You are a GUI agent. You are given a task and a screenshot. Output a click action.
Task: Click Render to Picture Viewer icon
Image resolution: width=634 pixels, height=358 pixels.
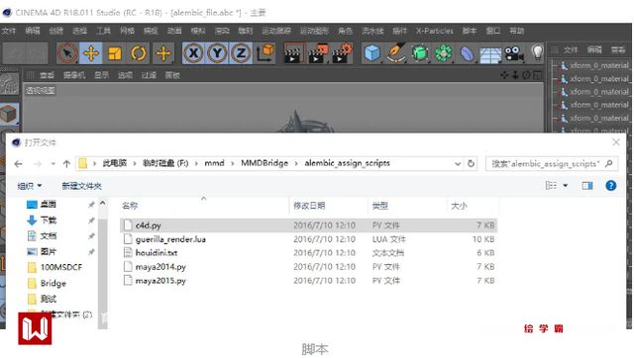[318, 53]
